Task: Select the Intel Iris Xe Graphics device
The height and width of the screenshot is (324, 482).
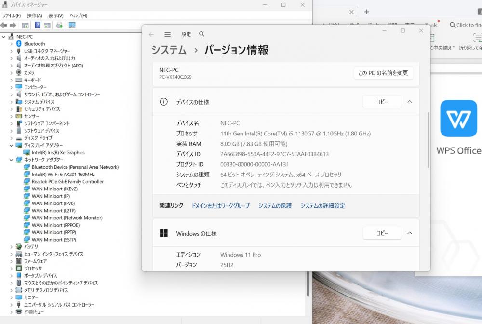Action: [58, 153]
